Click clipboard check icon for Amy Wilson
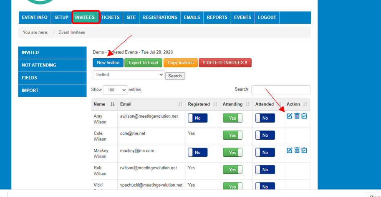Screen dimensions: 381x197 click(x=304, y=116)
